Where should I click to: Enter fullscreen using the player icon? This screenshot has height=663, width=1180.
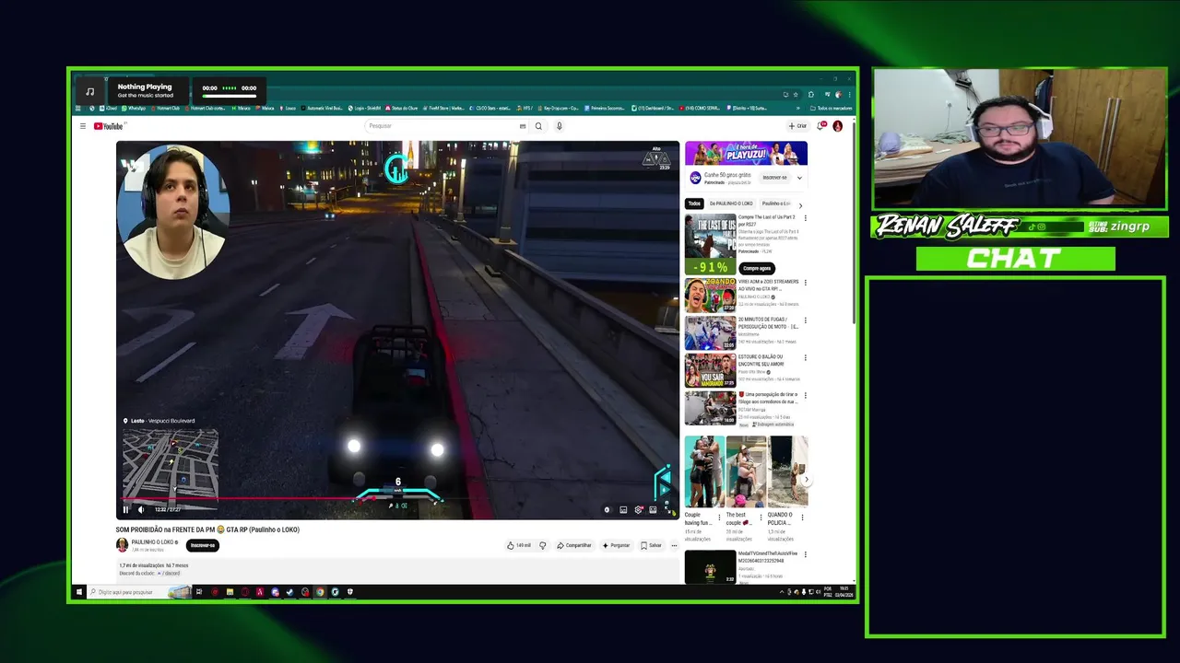(x=667, y=509)
